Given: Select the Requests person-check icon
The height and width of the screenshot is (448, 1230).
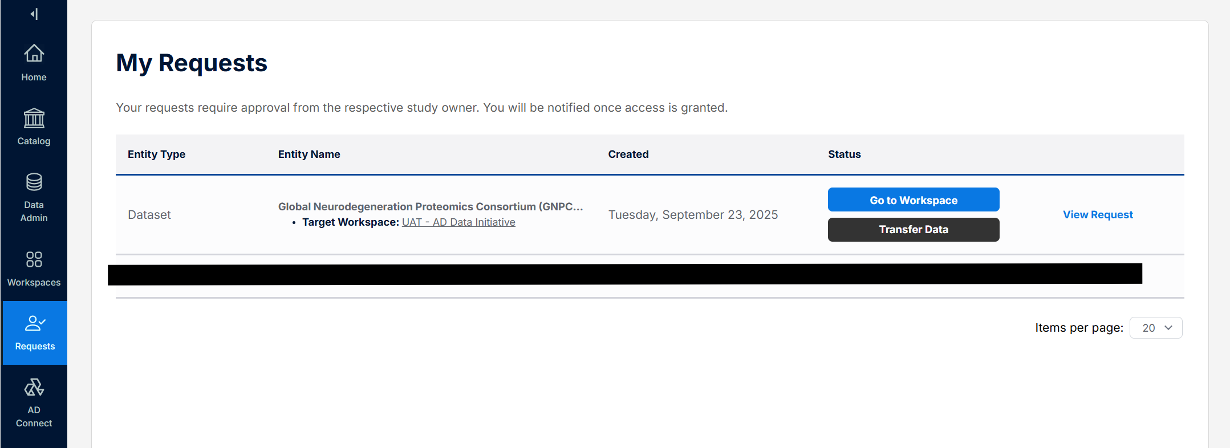Looking at the screenshot, I should click(x=35, y=323).
